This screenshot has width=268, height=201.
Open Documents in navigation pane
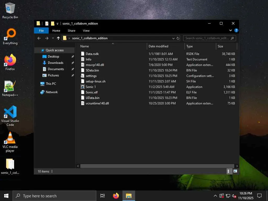pyautogui.click(x=56, y=69)
